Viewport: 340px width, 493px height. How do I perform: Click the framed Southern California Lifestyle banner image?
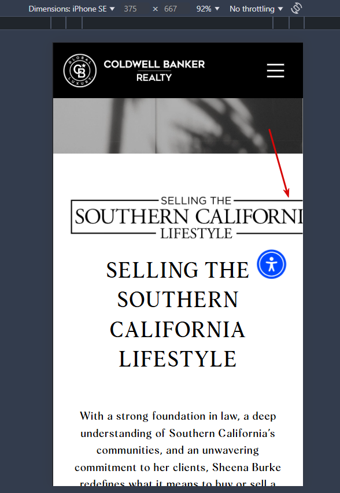point(187,217)
